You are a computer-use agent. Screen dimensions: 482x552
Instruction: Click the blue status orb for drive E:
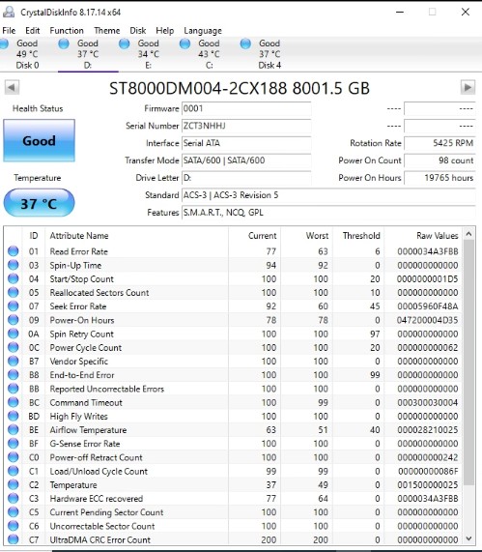click(x=124, y=44)
